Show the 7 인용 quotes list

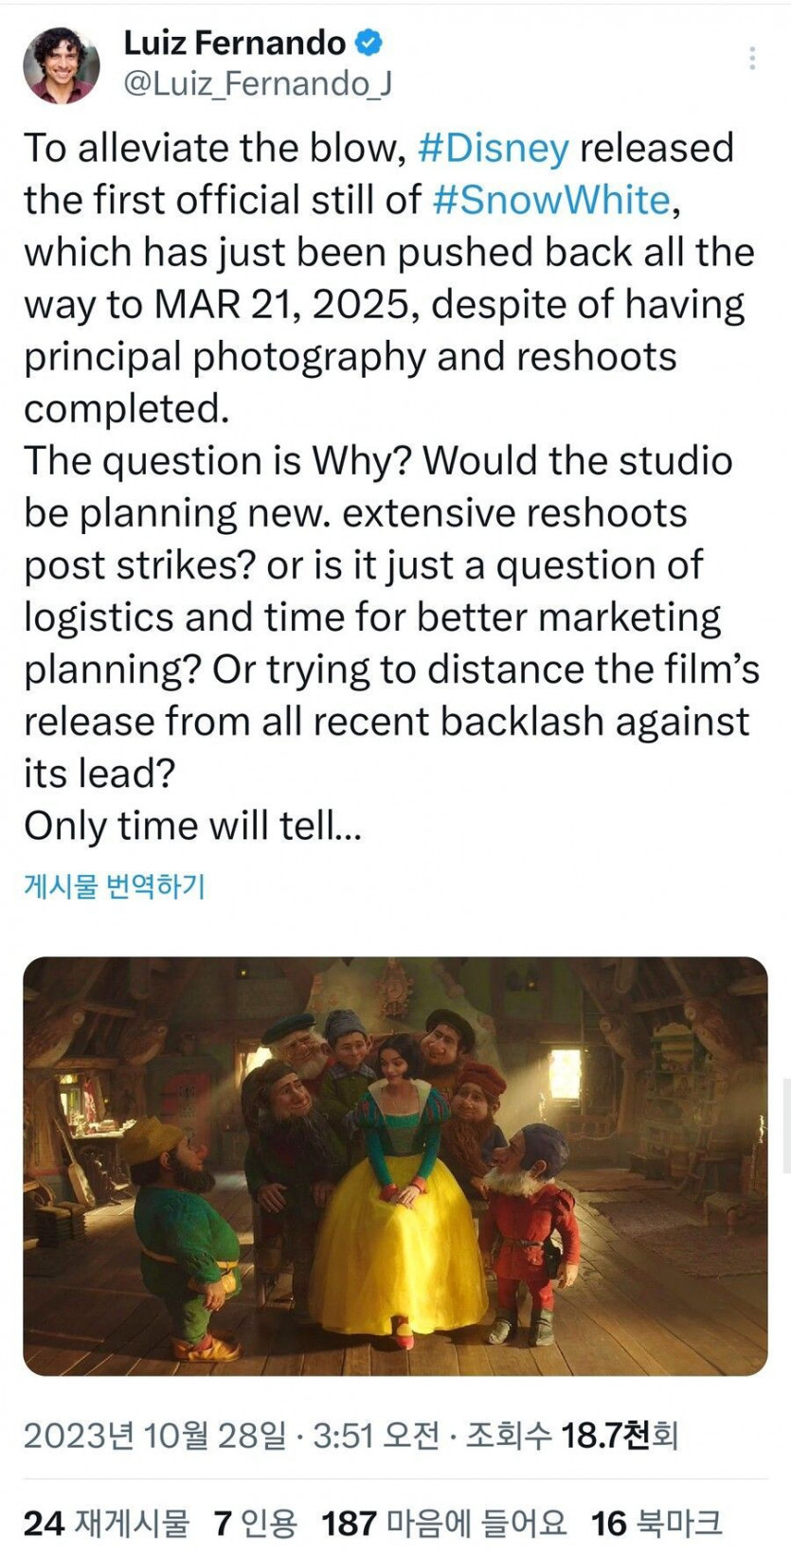256,1523
